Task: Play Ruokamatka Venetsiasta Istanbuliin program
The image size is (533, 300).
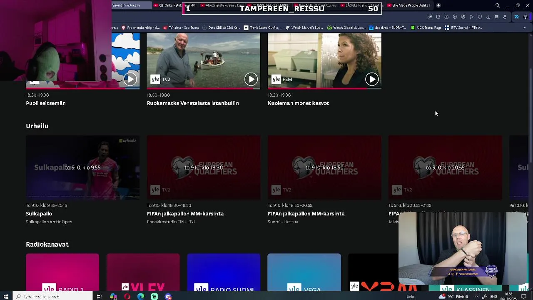Action: pyautogui.click(x=251, y=79)
